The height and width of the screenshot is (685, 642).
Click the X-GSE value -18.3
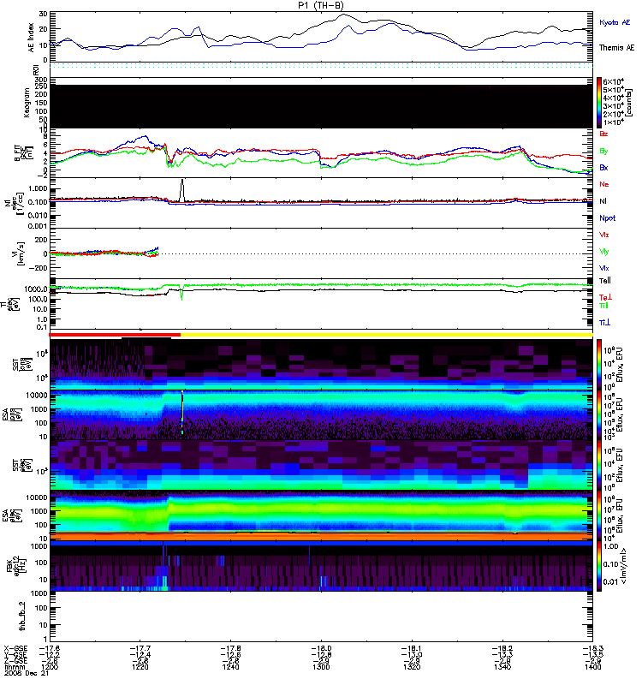click(x=592, y=648)
